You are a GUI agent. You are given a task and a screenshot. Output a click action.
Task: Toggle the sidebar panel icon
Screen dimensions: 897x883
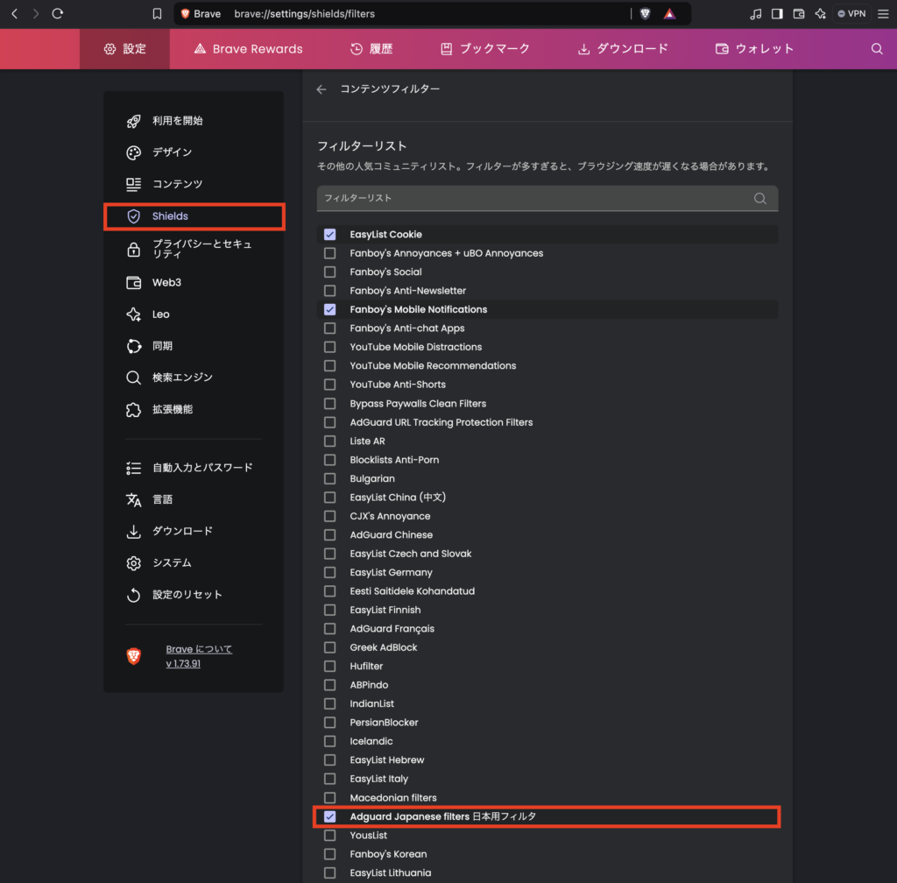(777, 14)
